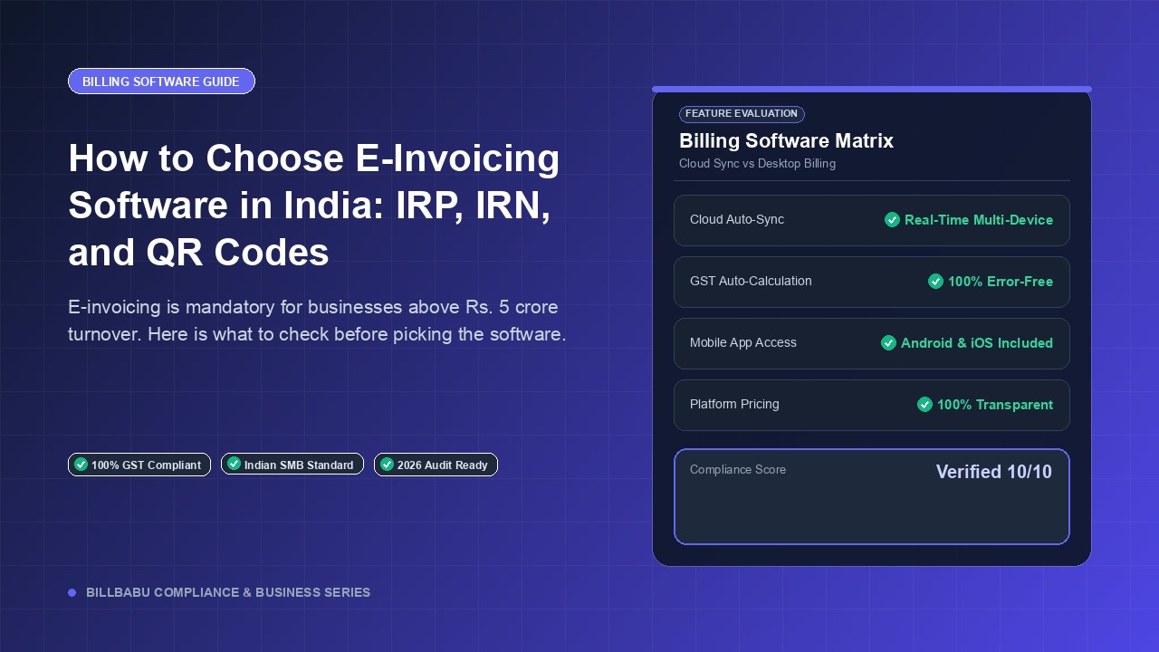Click the e-invoicing mandatory description paragraph

tap(317, 321)
